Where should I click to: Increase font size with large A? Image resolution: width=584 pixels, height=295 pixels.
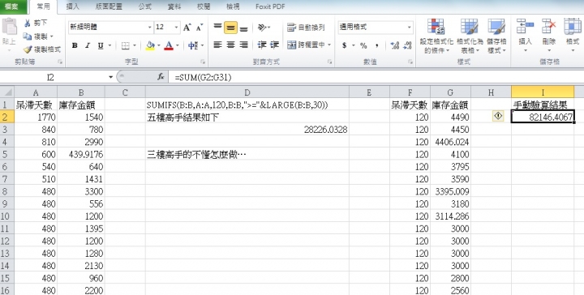click(187, 28)
